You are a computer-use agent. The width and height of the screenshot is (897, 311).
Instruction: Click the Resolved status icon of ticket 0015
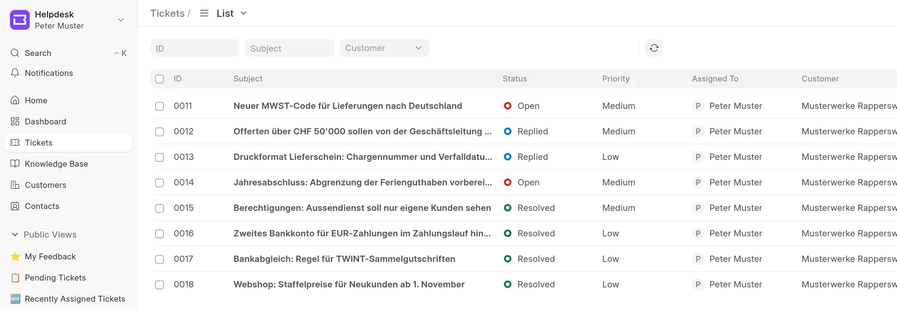(x=507, y=208)
